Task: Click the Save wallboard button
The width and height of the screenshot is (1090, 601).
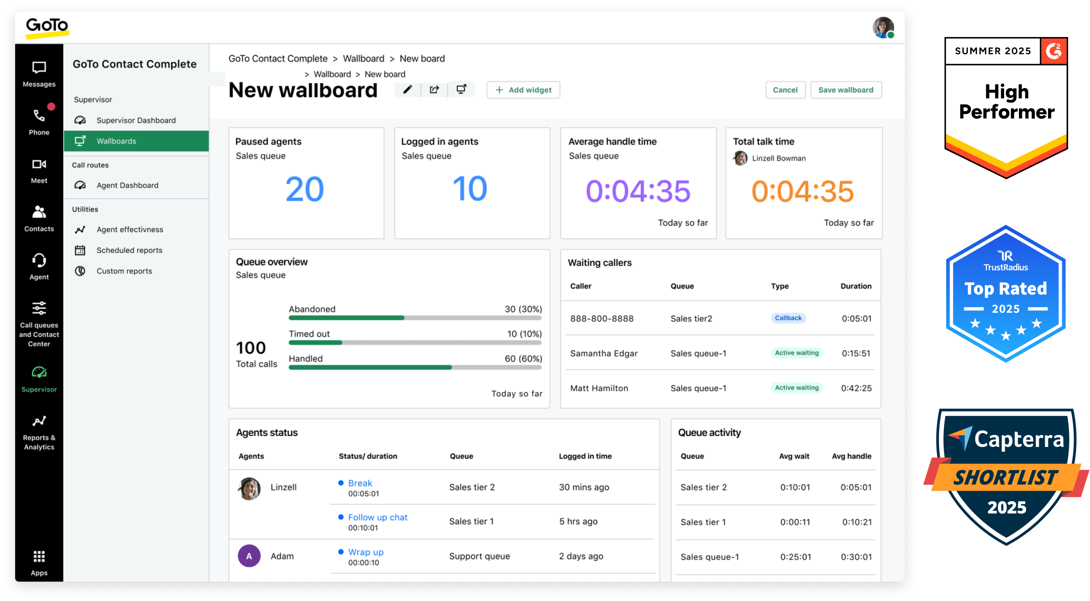Action: (845, 90)
